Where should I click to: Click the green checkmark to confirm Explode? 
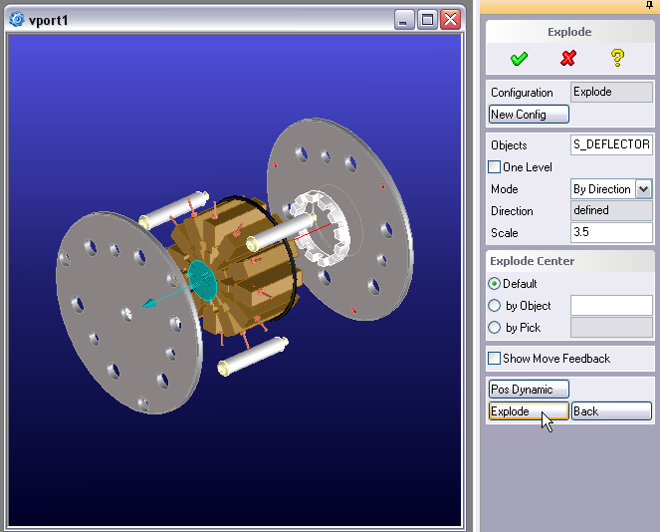[519, 59]
